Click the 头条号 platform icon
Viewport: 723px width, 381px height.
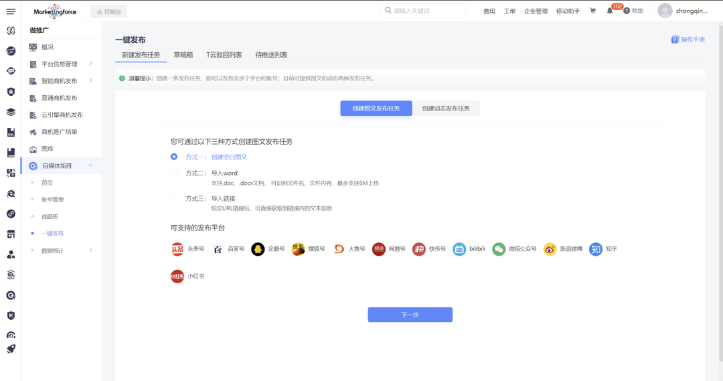click(177, 249)
